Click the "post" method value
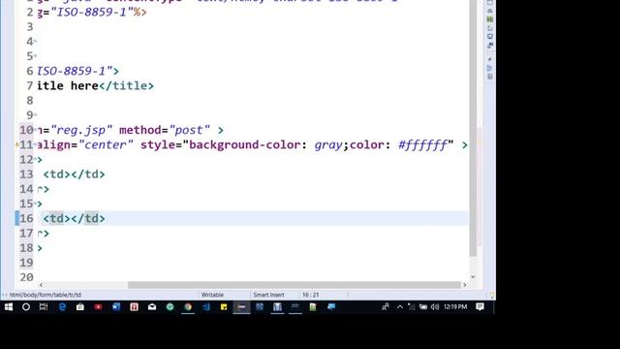The width and height of the screenshot is (620, 349). (x=190, y=130)
